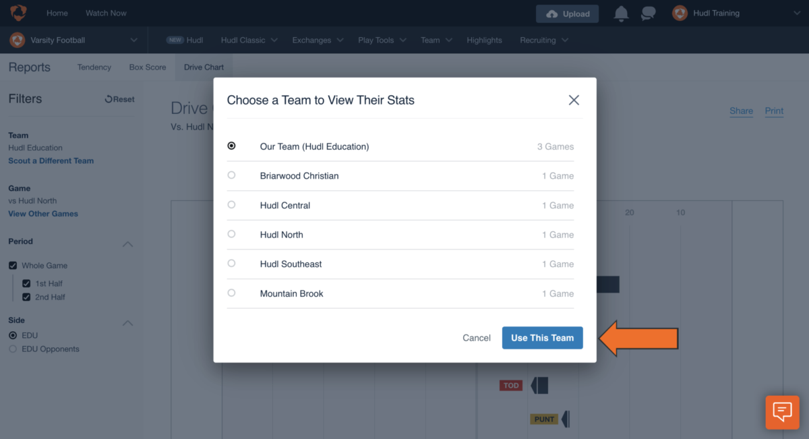
Task: Click the Scout a Different Team link
Action: point(52,160)
